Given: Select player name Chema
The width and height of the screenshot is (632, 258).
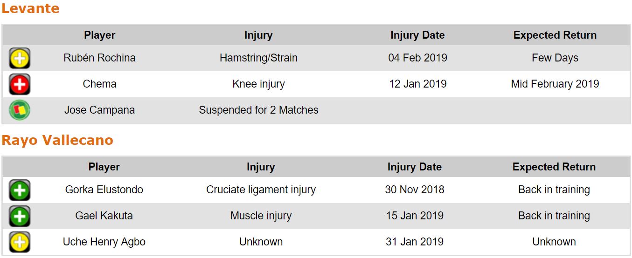Looking at the screenshot, I should pos(99,84).
